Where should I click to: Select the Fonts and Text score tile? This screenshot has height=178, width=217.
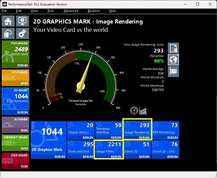point(81,148)
